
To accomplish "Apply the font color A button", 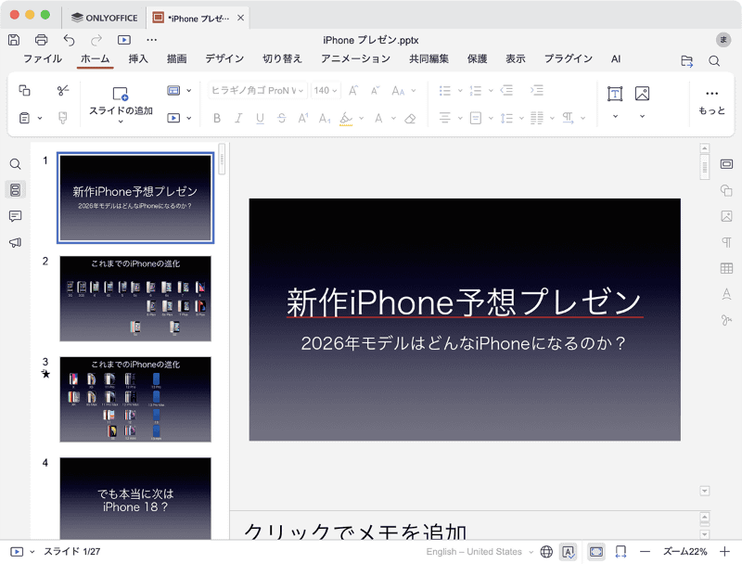I will tap(378, 119).
